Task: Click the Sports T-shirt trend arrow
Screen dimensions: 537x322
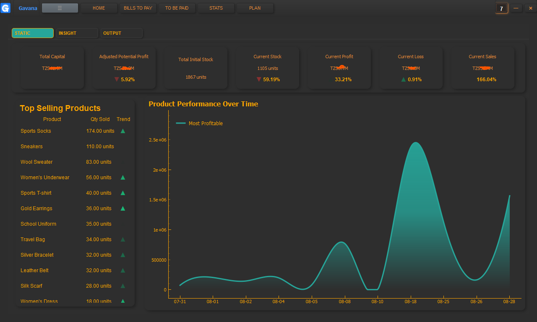Action: pos(123,193)
